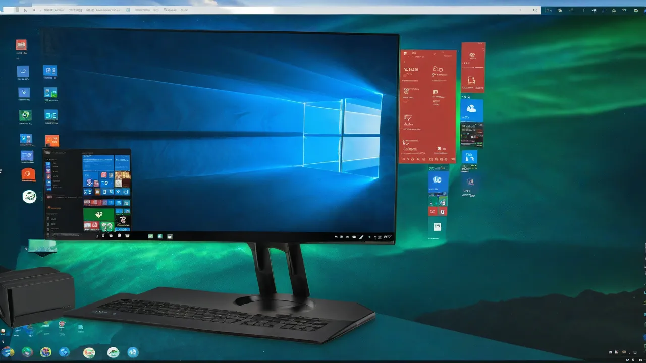Open the large green tile in Start menu
646x363 pixels.
99,215
